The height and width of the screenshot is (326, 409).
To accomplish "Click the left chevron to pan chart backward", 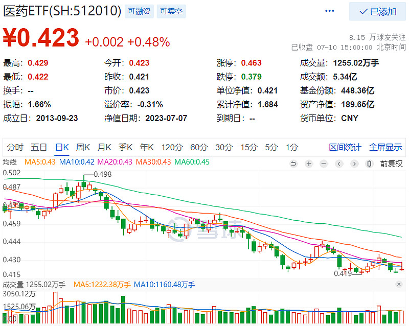I will click(338, 164).
